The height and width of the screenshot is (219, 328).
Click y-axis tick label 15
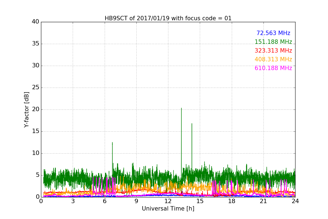(36, 131)
